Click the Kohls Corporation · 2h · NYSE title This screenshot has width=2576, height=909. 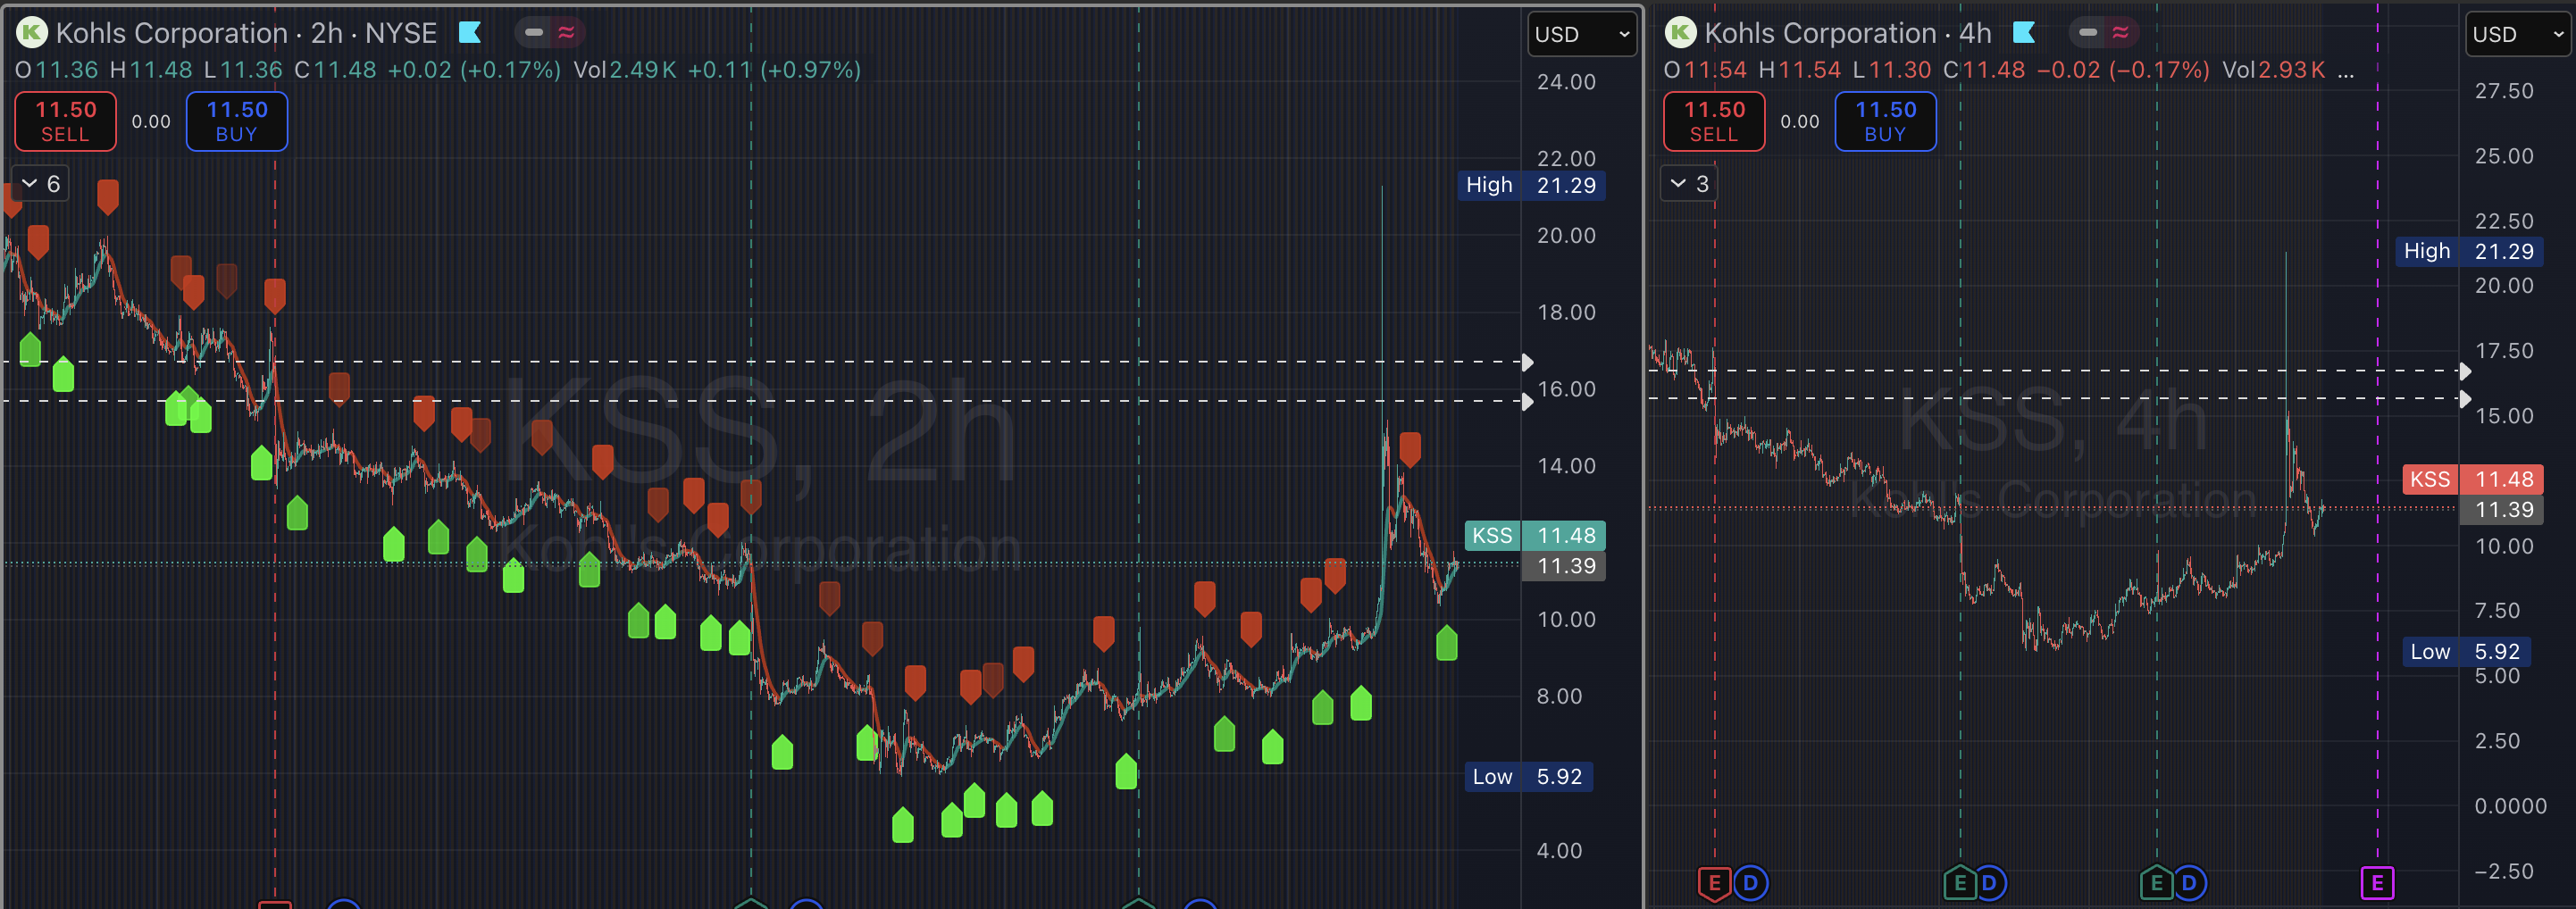246,33
